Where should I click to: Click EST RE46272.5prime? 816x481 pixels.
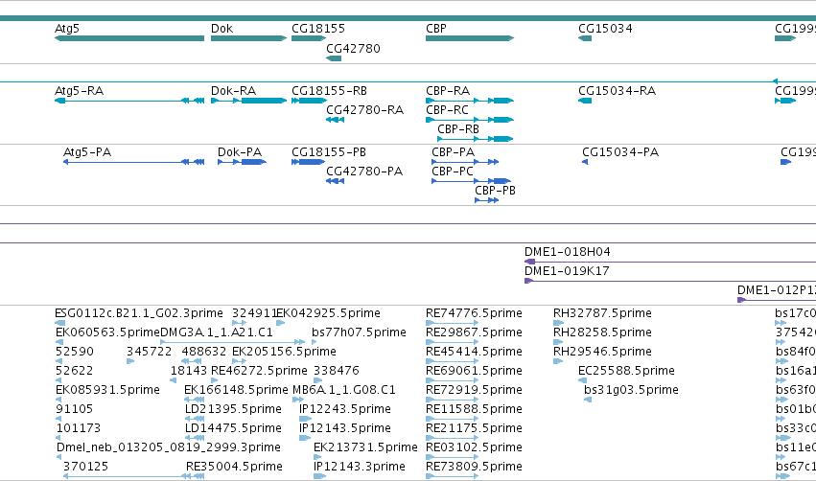pos(215,380)
